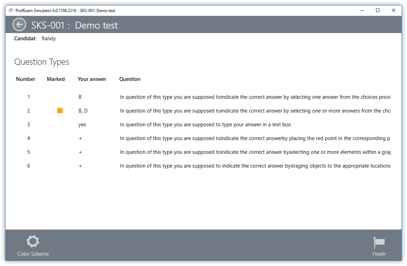
Task: Open question 6 about dragging objects
Action: click(255, 166)
